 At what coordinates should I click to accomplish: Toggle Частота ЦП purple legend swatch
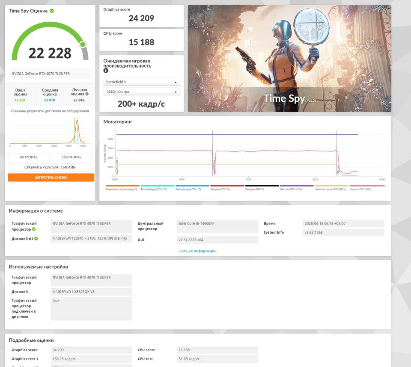pos(297,186)
